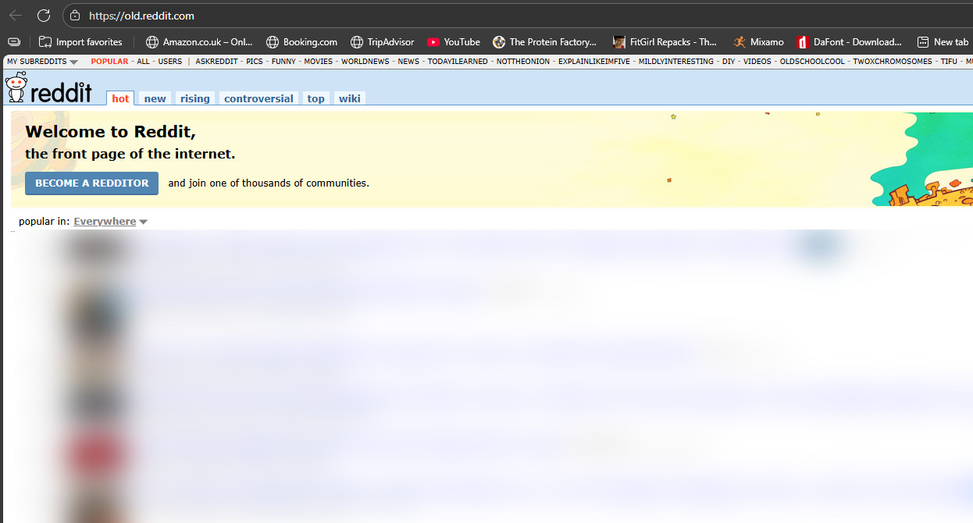Open the OLDSCHOOLCOOL subreddit link
The width and height of the screenshot is (973, 523).
pyautogui.click(x=812, y=62)
